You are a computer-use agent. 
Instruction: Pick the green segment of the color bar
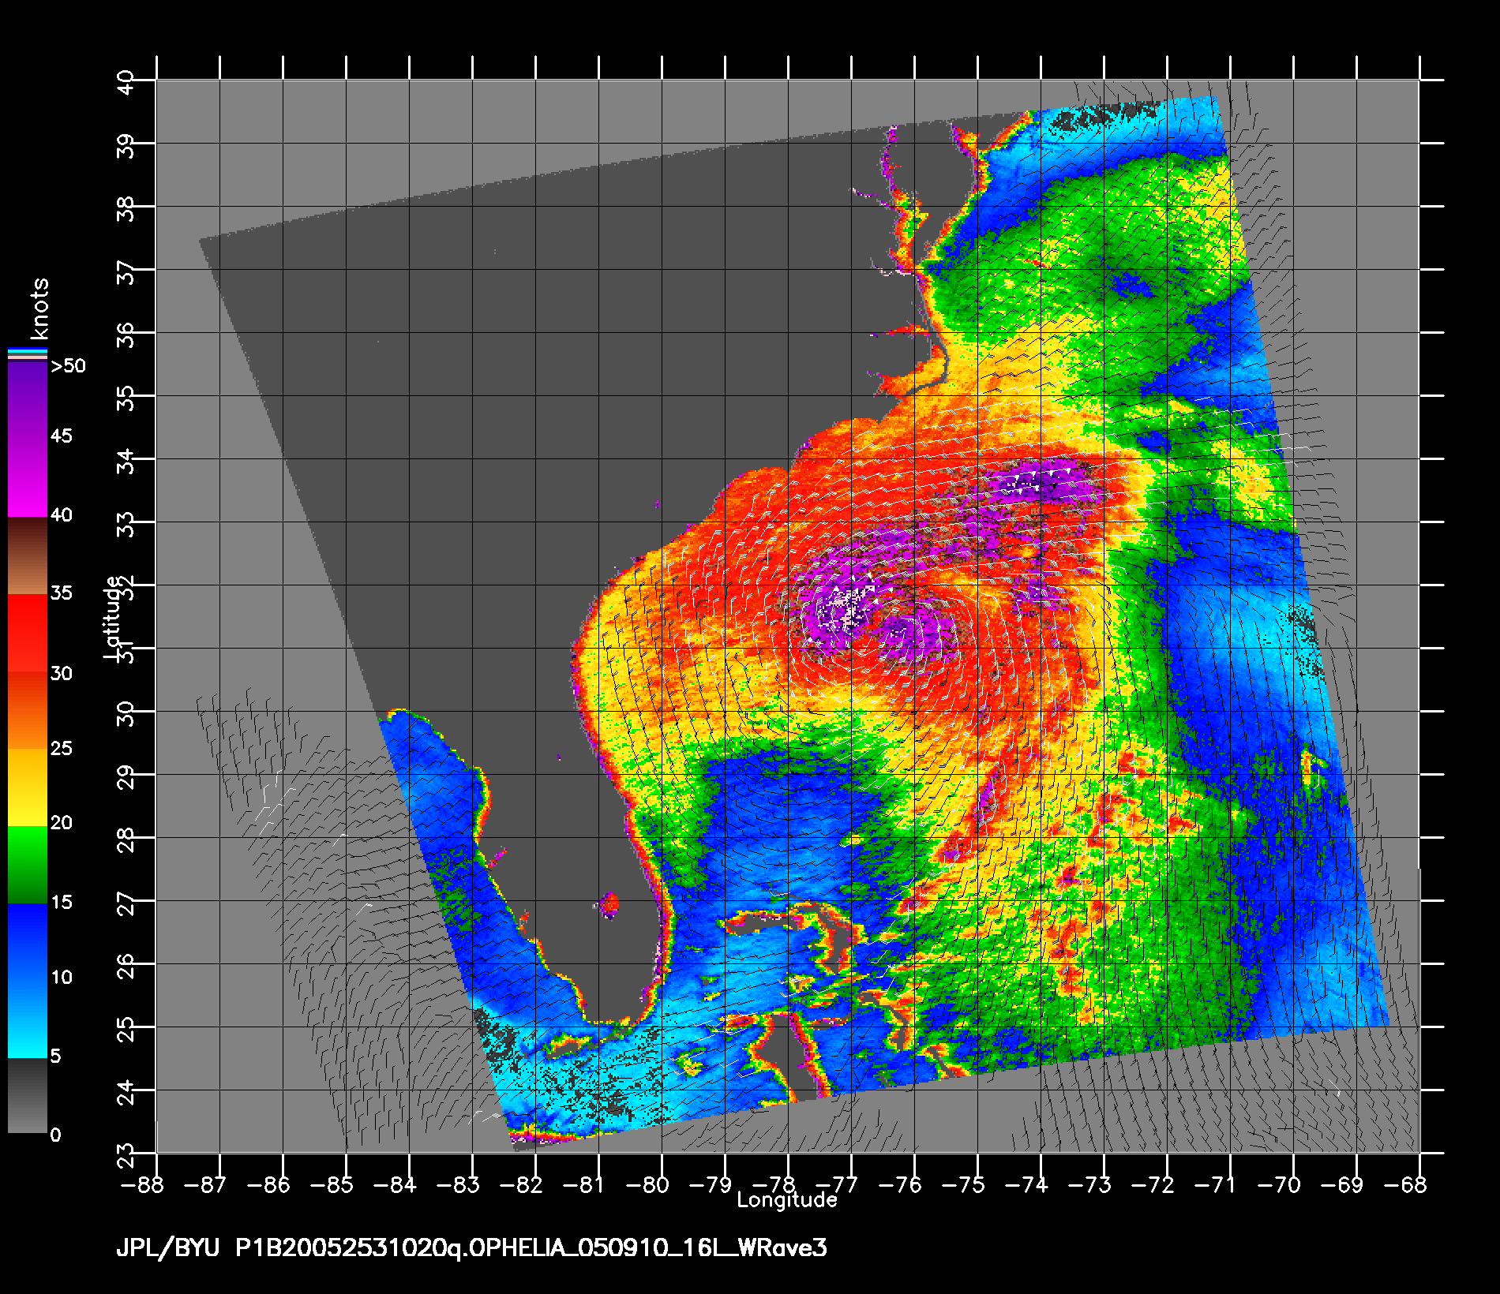(x=28, y=864)
